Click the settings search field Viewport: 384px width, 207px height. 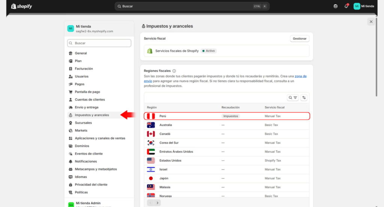coord(99,43)
